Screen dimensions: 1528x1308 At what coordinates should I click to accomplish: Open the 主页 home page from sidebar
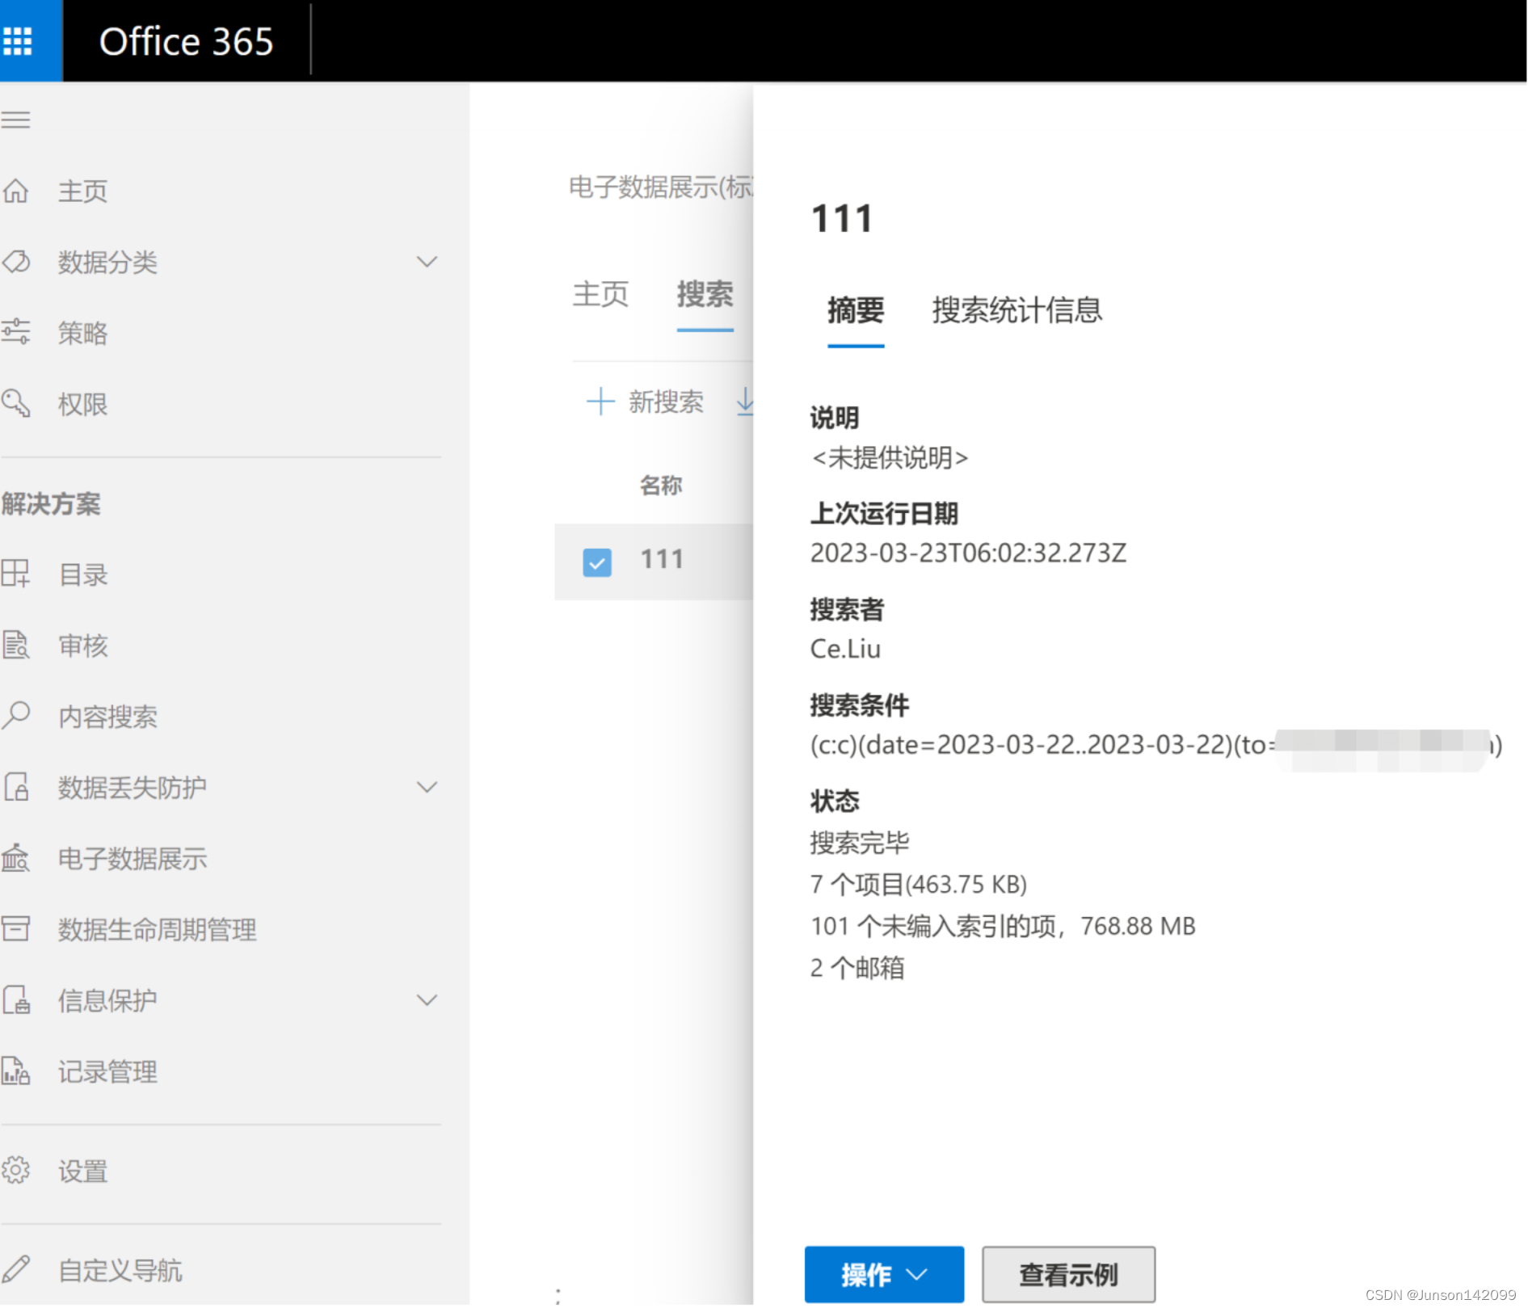tap(82, 191)
